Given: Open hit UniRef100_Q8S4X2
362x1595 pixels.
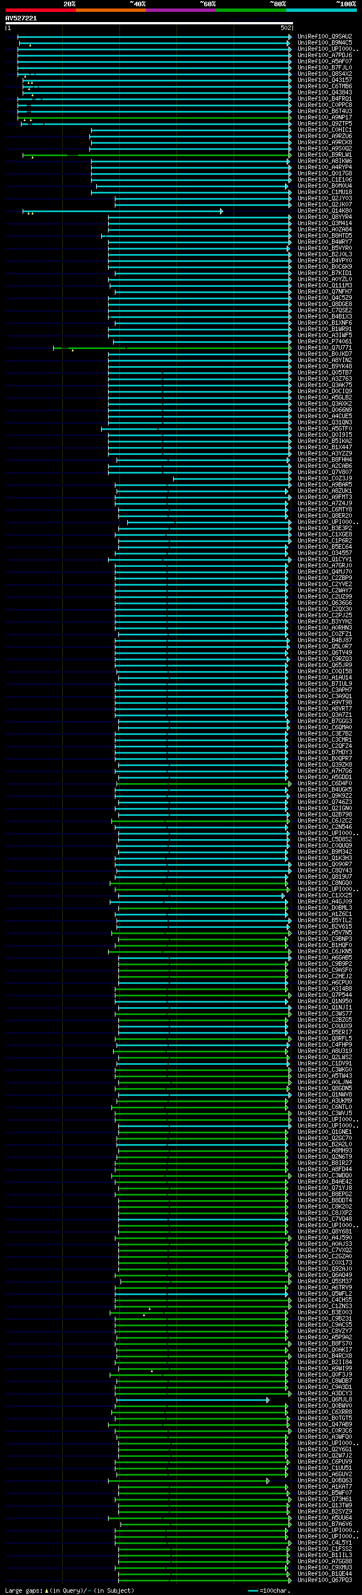Looking at the screenshot, I should (x=325, y=74).
